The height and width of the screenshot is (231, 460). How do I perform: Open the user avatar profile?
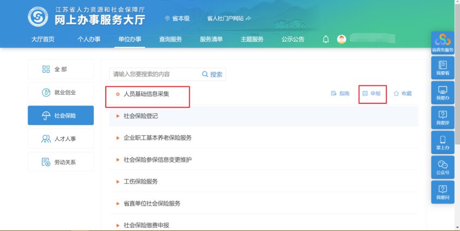point(341,39)
